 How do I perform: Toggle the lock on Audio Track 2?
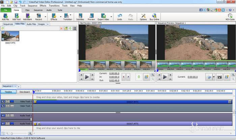pos(7,123)
